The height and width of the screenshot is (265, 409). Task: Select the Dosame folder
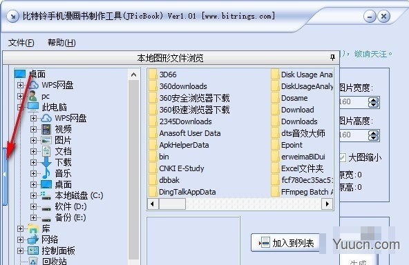click(x=289, y=98)
